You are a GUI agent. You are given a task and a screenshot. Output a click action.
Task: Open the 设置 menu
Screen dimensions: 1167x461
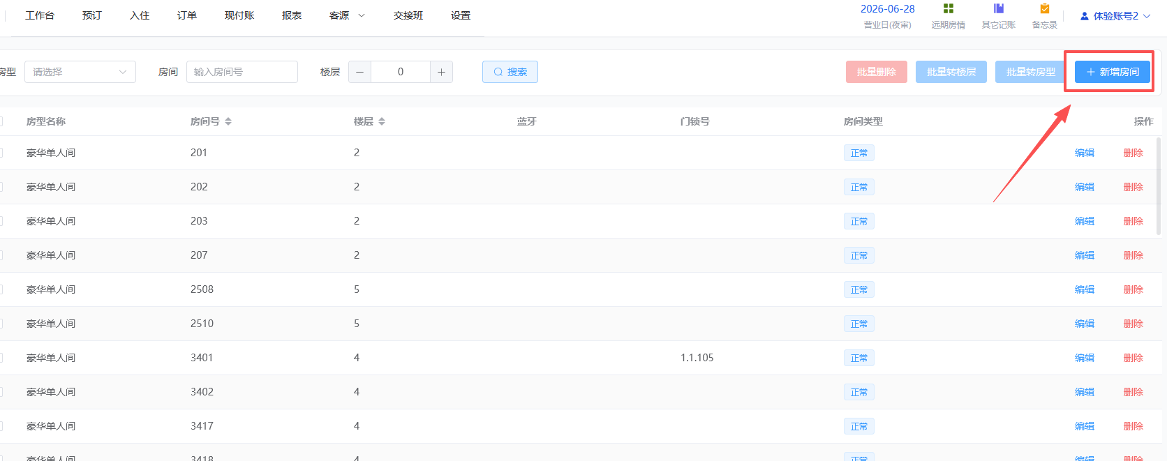click(x=461, y=15)
